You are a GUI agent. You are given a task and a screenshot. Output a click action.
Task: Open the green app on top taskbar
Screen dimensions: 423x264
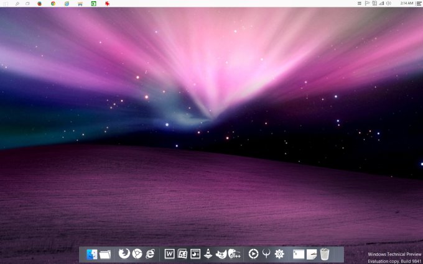[x=93, y=4]
